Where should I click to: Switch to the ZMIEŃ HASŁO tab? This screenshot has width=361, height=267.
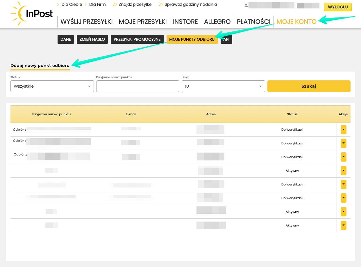point(92,39)
